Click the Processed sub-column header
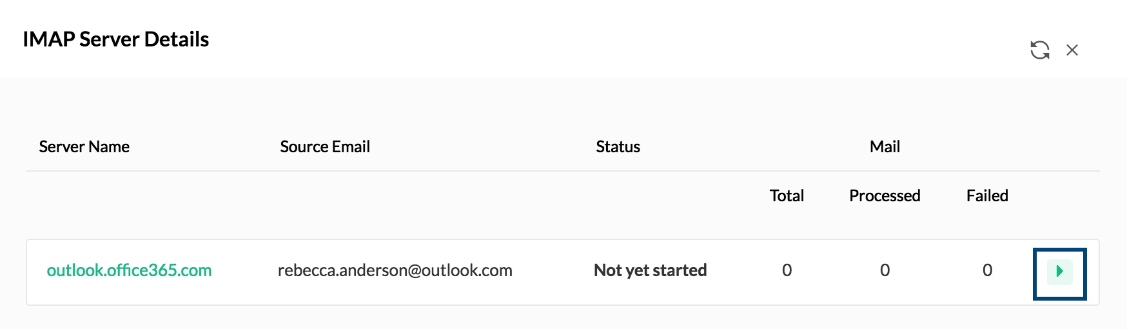 [885, 196]
